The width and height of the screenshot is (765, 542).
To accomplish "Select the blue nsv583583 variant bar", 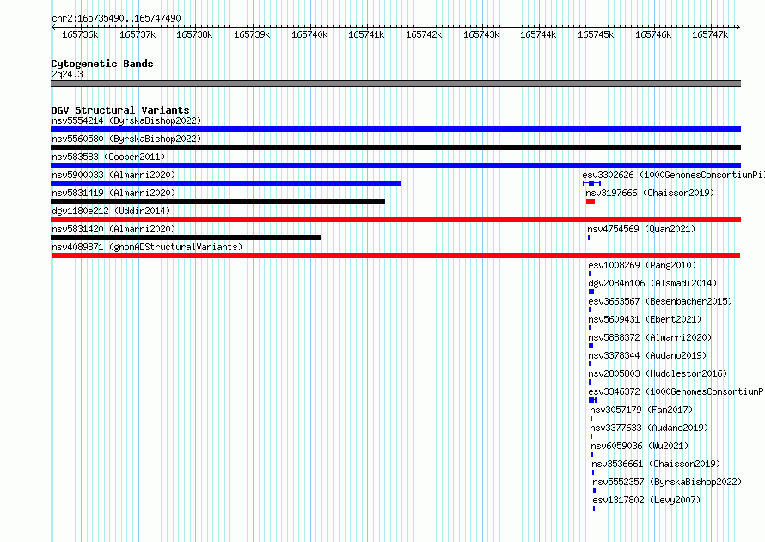I will point(395,165).
